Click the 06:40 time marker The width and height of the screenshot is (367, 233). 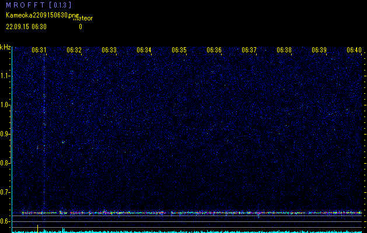click(x=354, y=50)
